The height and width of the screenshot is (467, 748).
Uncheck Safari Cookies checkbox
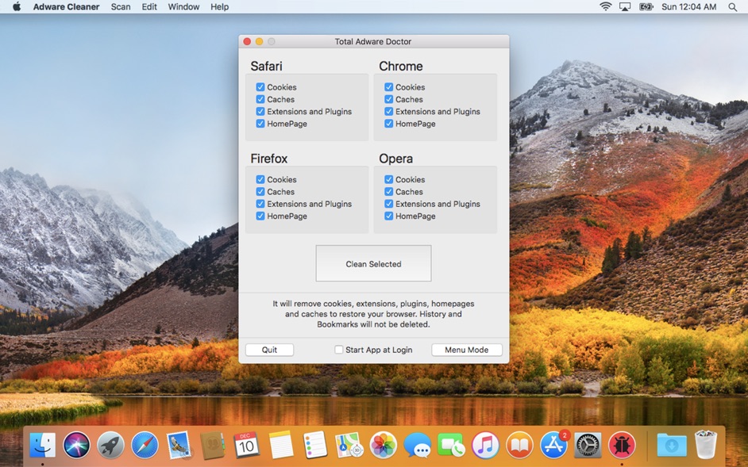260,86
